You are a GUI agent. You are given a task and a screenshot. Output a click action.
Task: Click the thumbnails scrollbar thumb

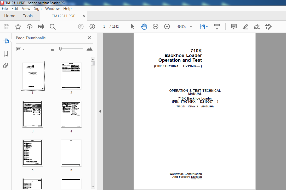tap(93, 63)
